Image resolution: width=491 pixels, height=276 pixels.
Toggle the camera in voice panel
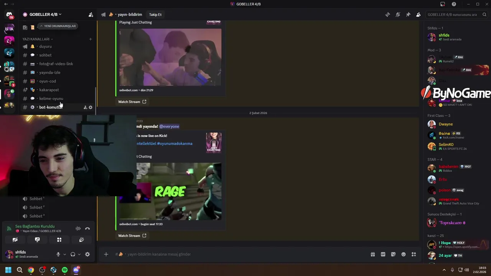point(15,240)
